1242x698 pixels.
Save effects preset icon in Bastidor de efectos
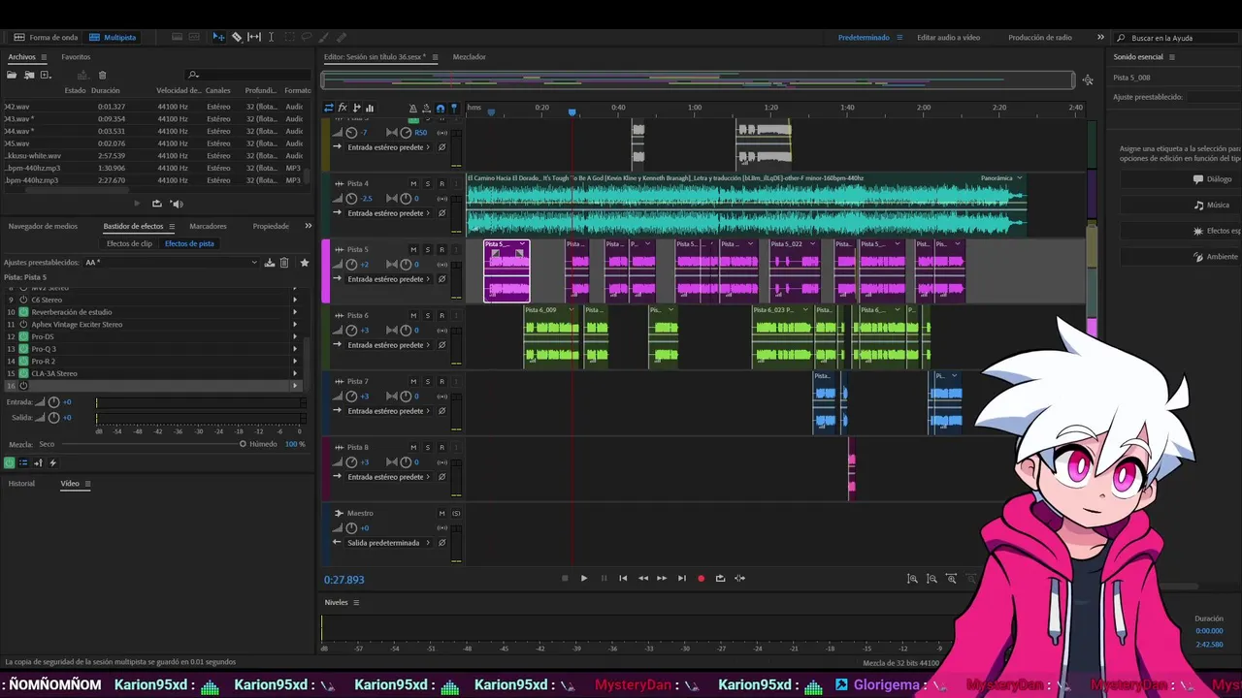pos(270,263)
